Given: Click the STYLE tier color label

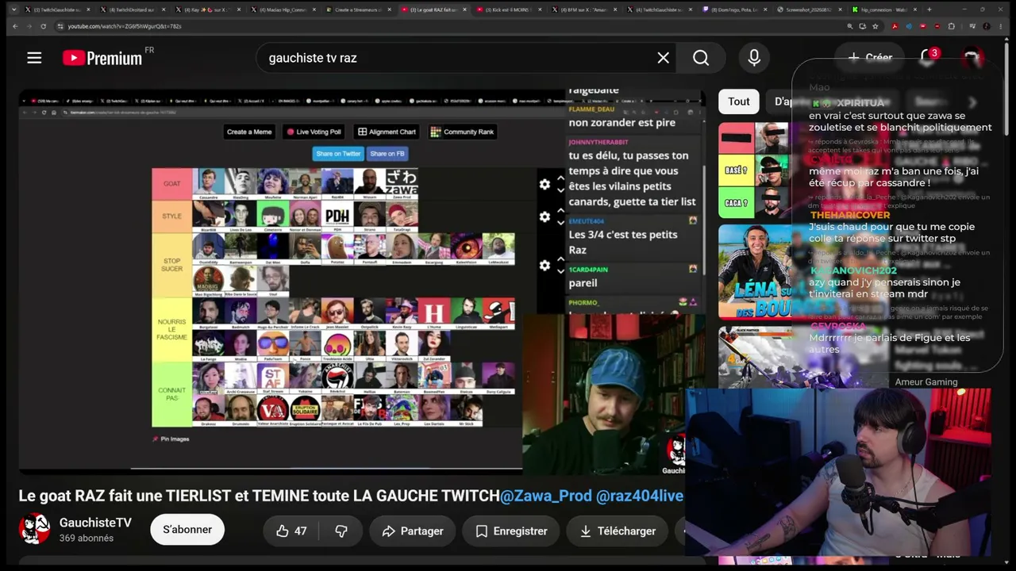Looking at the screenshot, I should [172, 217].
